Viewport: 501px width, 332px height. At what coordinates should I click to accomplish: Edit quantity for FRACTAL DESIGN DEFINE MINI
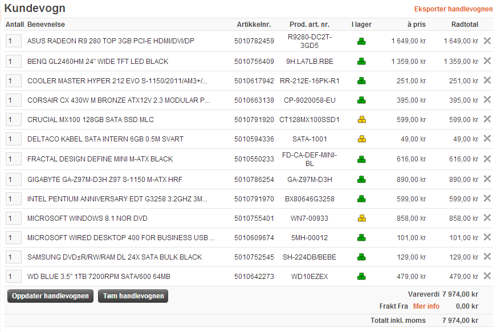(x=14, y=159)
